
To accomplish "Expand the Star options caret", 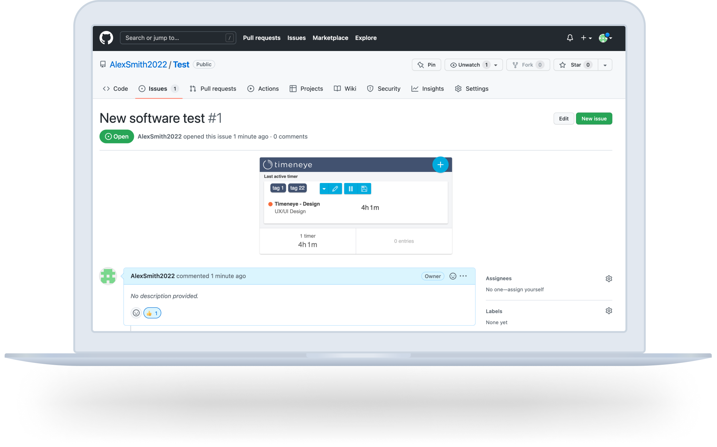I will click(x=605, y=65).
